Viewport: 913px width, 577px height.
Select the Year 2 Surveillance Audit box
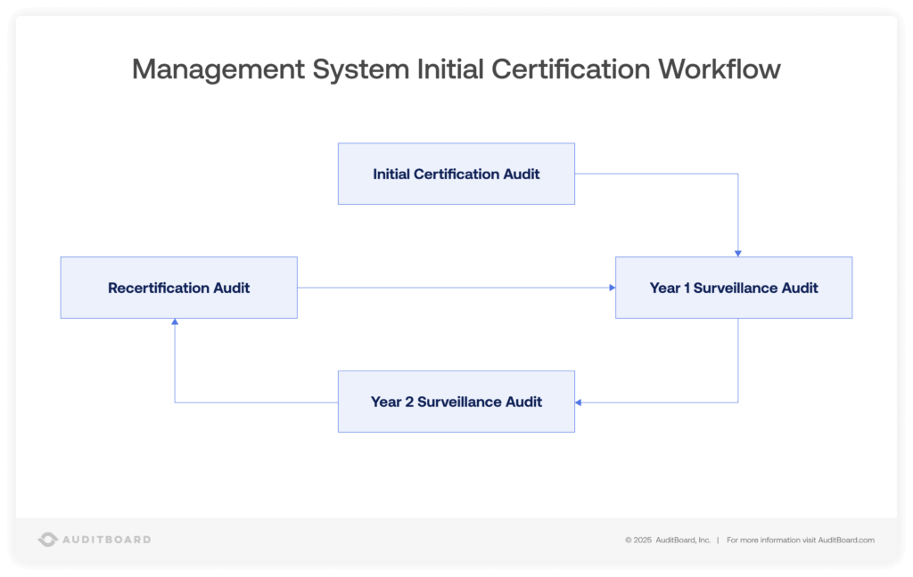pos(456,401)
